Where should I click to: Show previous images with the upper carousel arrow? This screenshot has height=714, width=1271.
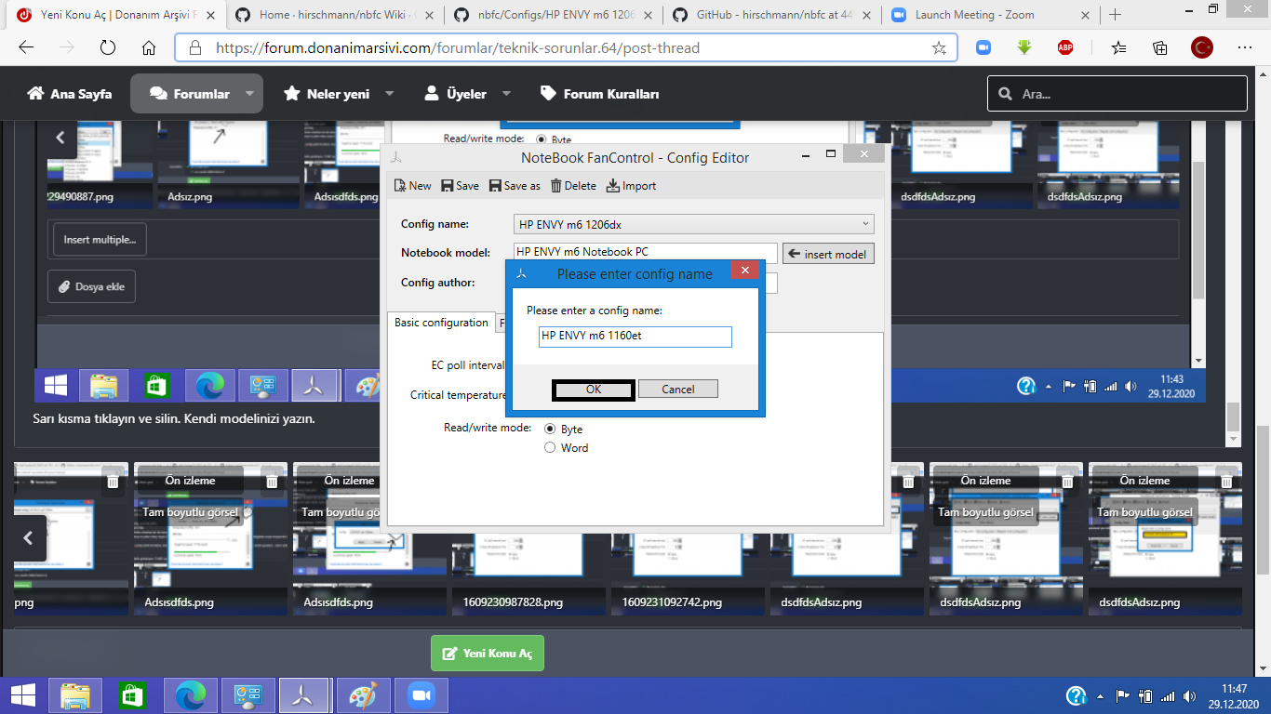[60, 138]
